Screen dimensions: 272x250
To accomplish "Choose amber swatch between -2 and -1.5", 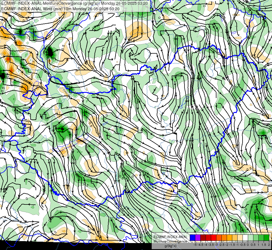I will point(229,238).
